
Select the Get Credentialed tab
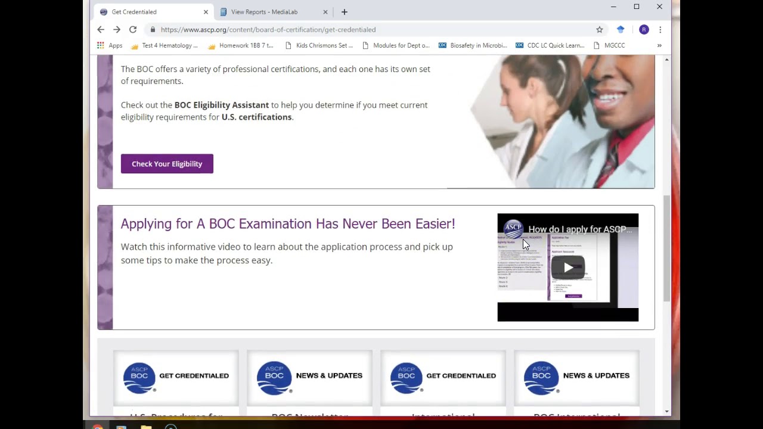[x=154, y=12]
